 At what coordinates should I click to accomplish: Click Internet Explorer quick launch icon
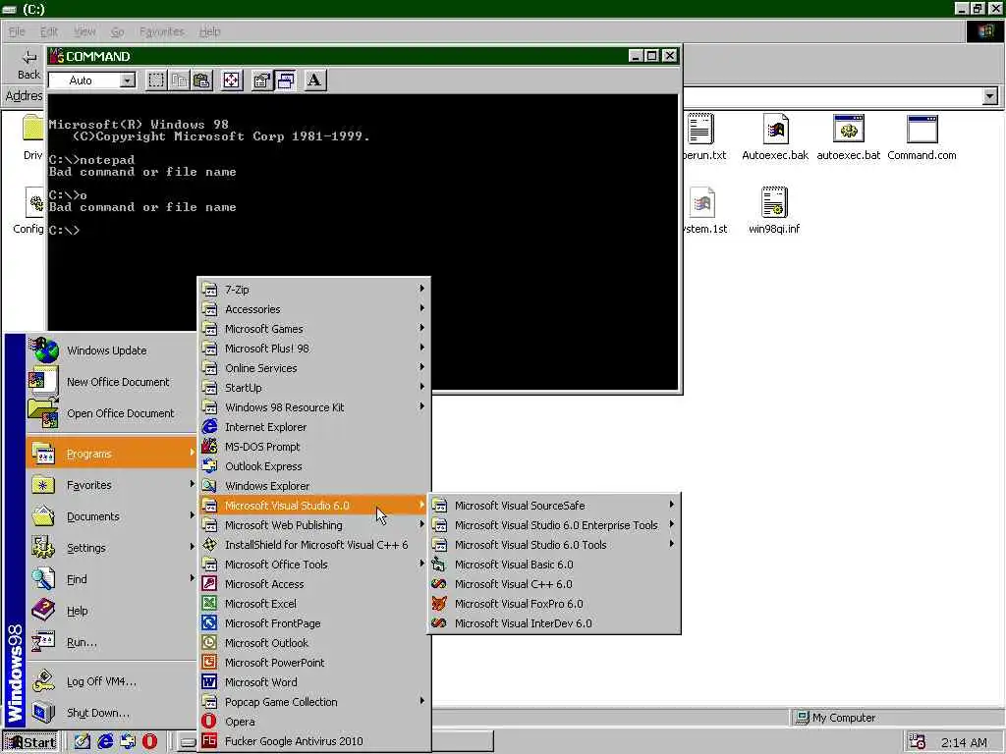pos(105,742)
